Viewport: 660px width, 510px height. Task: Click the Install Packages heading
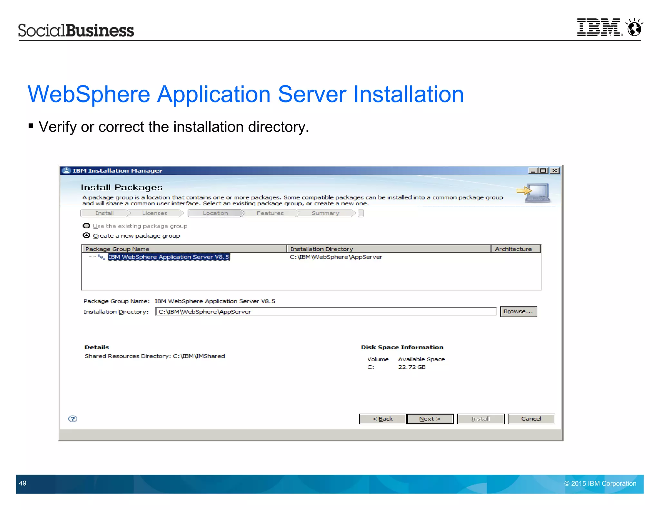121,188
